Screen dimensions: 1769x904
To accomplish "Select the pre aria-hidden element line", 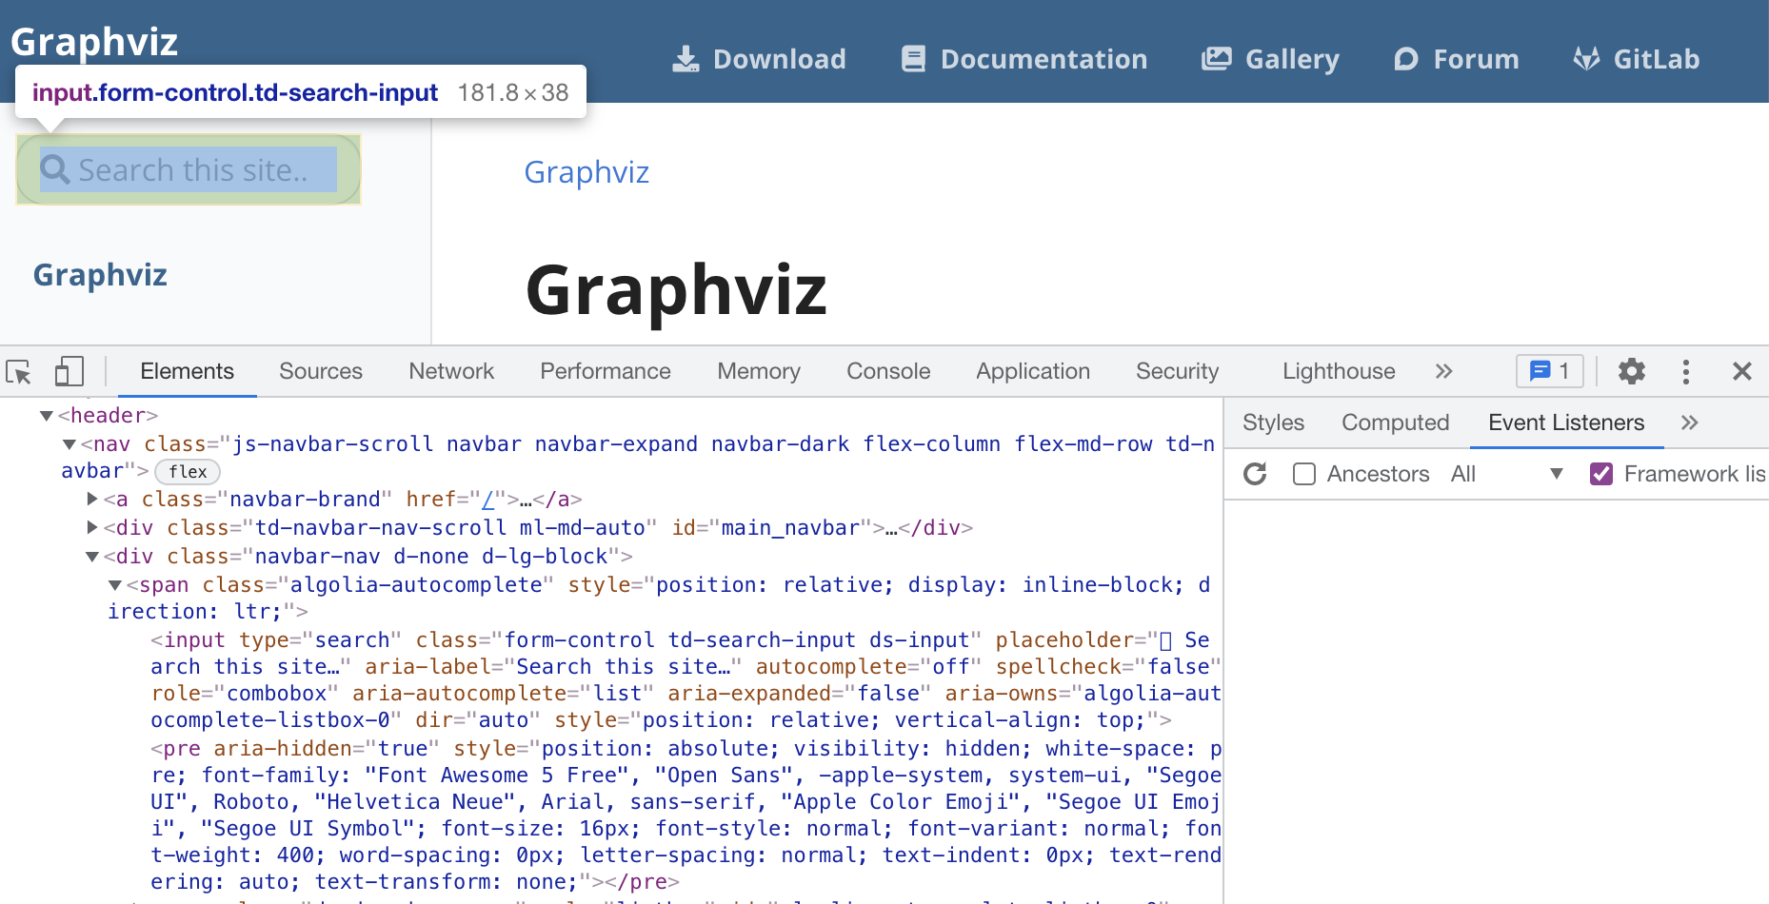I will [x=686, y=816].
